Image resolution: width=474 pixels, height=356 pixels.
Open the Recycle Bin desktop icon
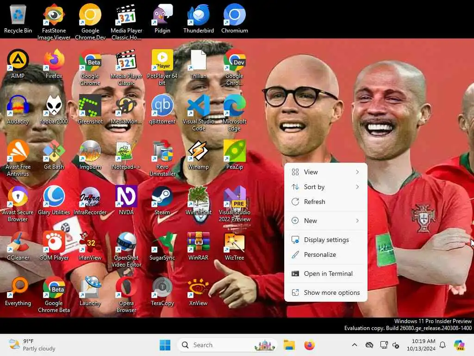click(x=18, y=19)
